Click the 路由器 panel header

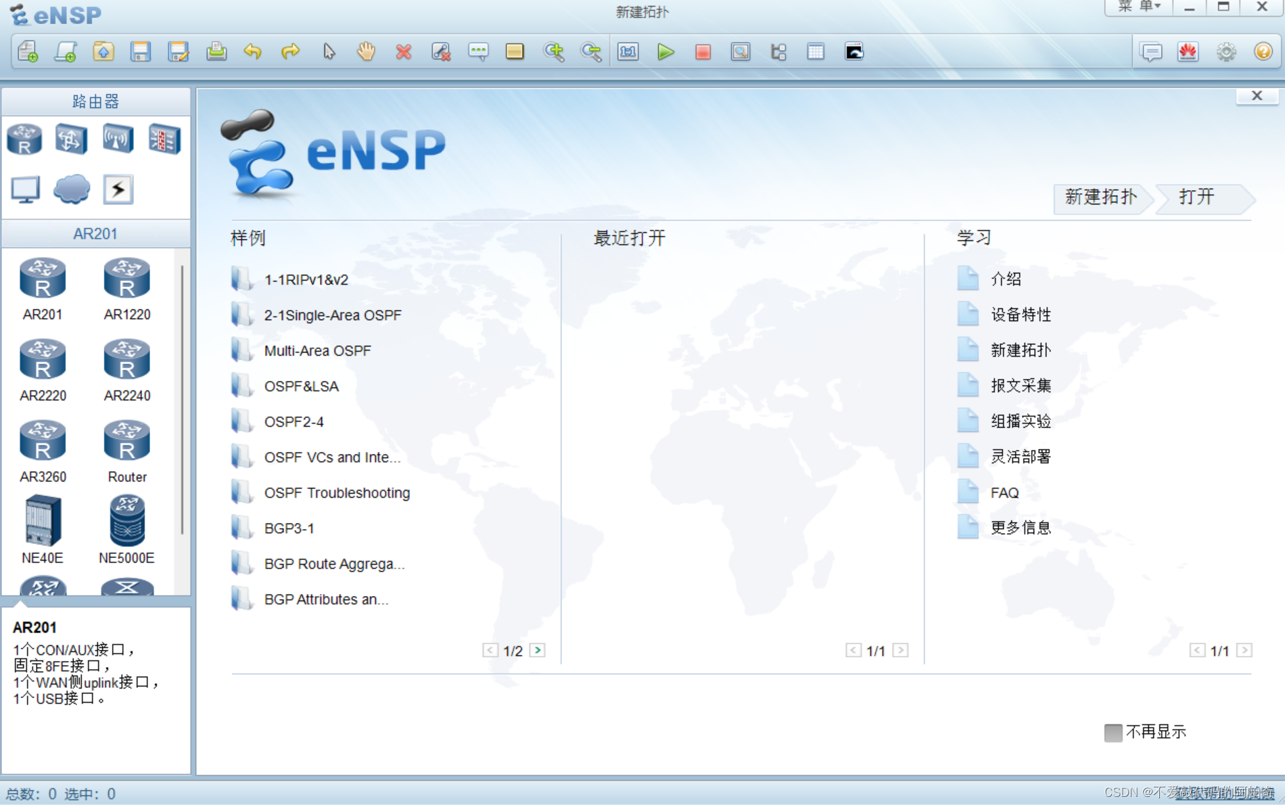tap(95, 101)
